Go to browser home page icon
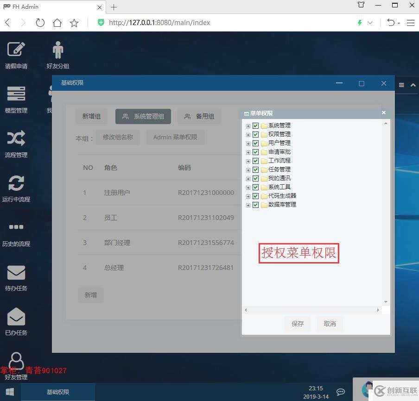419x401 pixels. 57,23
